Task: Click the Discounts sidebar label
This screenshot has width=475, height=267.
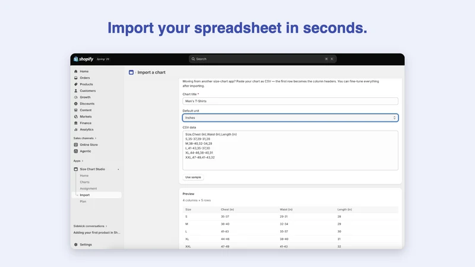Action: pos(87,103)
